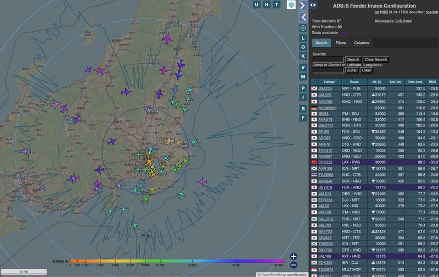Open the Columns tab
Image resolution: width=439 pixels, height=277 pixels.
click(x=361, y=43)
